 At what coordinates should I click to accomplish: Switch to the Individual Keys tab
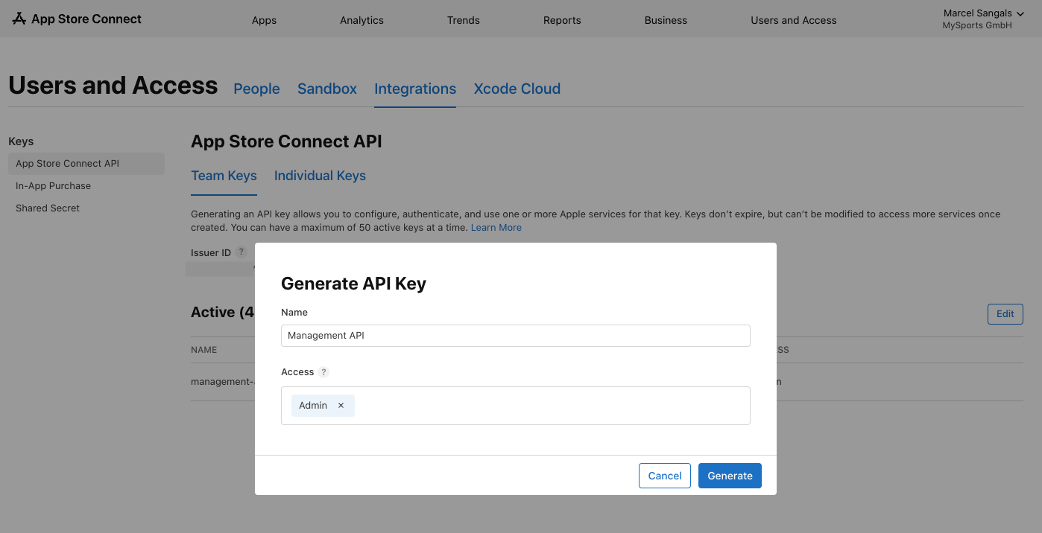point(320,176)
